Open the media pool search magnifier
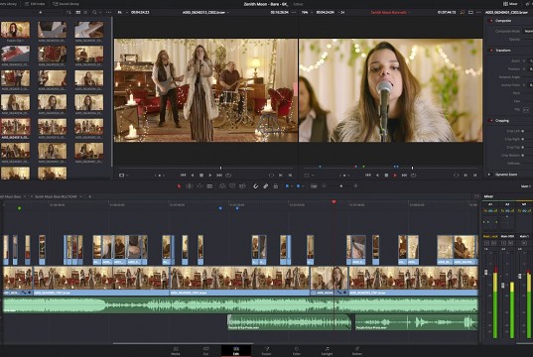This screenshot has height=357, width=533. [x=94, y=12]
